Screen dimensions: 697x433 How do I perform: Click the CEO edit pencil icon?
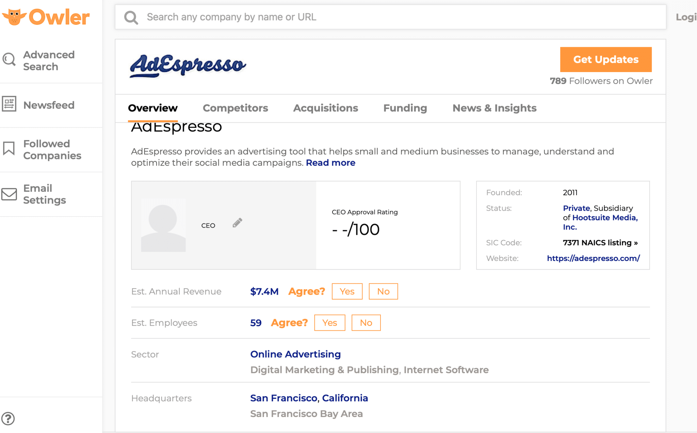pos(237,223)
